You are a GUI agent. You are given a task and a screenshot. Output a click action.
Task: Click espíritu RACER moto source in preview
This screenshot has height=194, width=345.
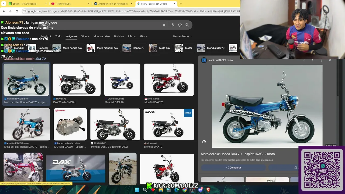click(x=221, y=60)
